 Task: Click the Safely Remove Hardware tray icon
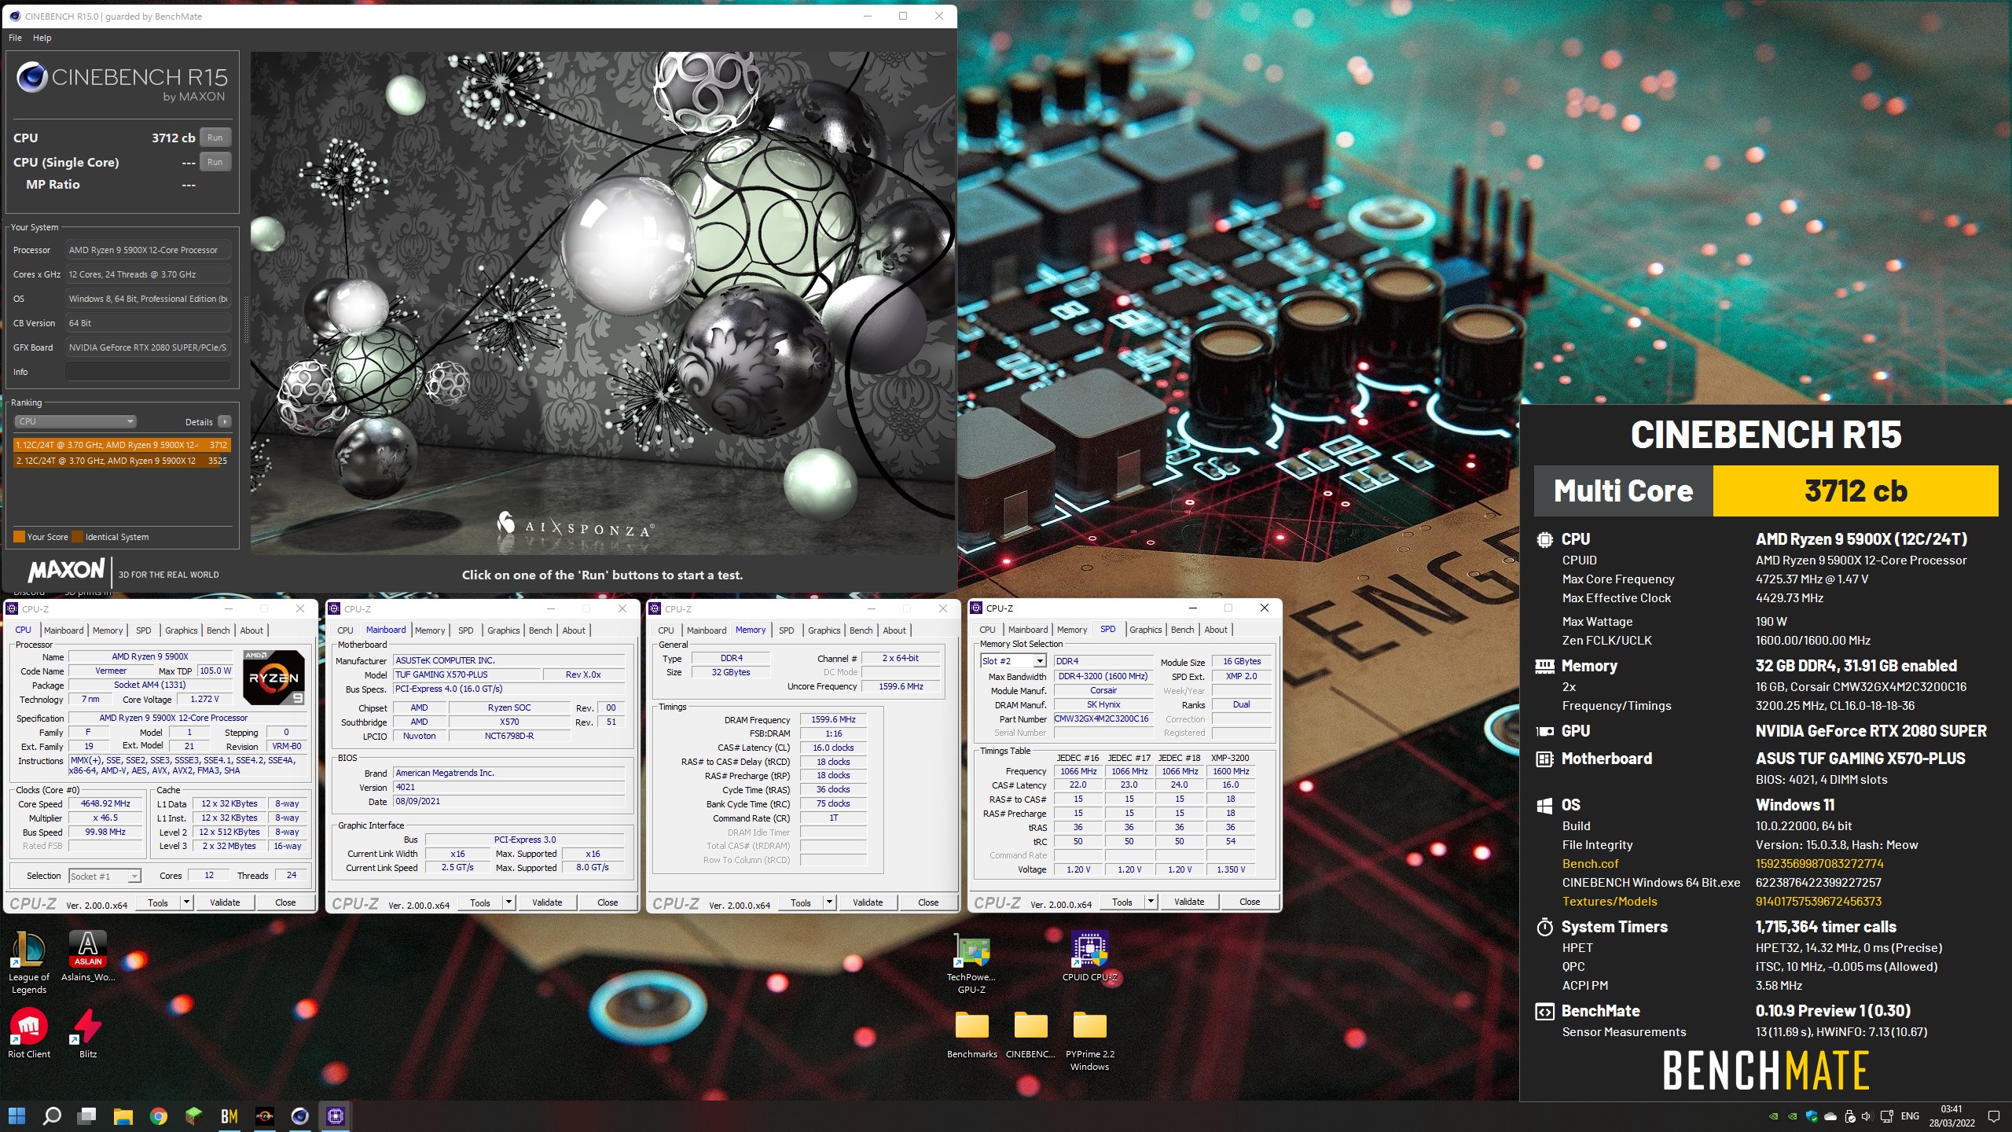pos(1849,1116)
